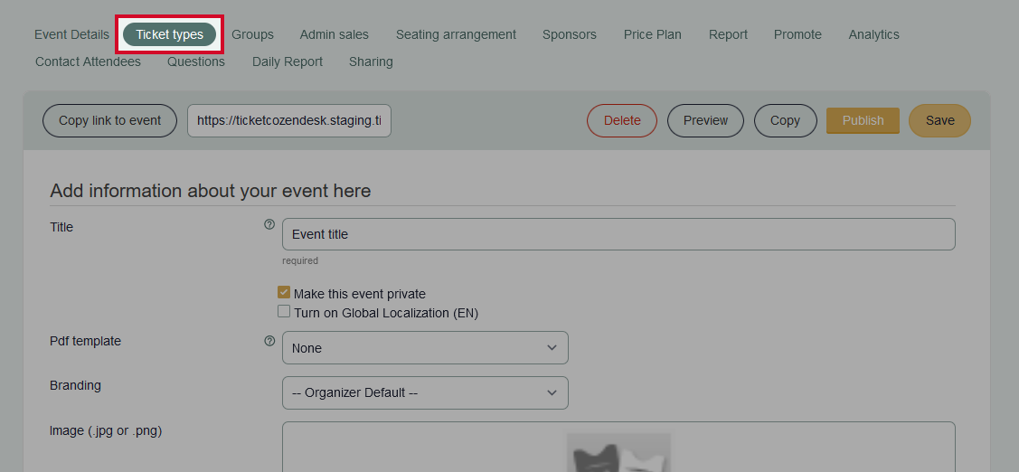Open the Daily Report tab

point(287,61)
